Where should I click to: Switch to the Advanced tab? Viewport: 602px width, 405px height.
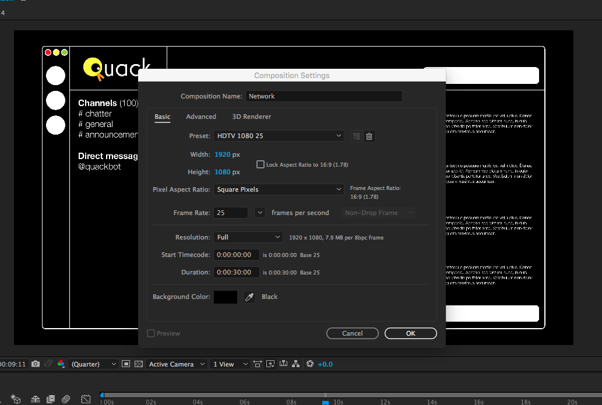(x=201, y=117)
